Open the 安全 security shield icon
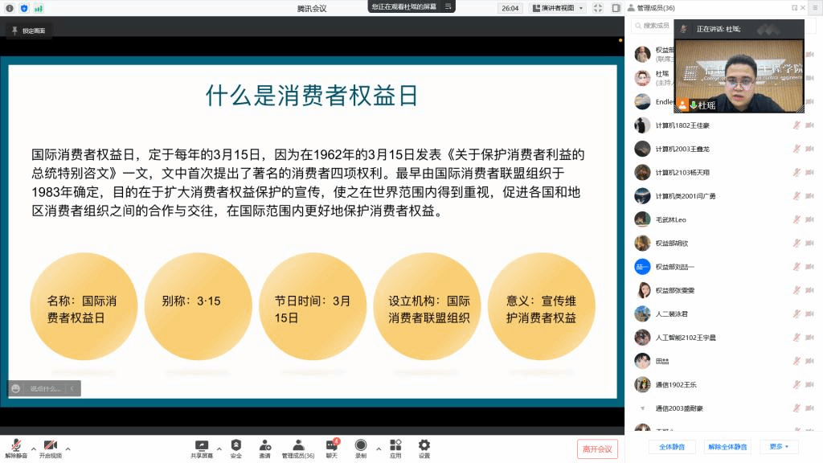 235,445
